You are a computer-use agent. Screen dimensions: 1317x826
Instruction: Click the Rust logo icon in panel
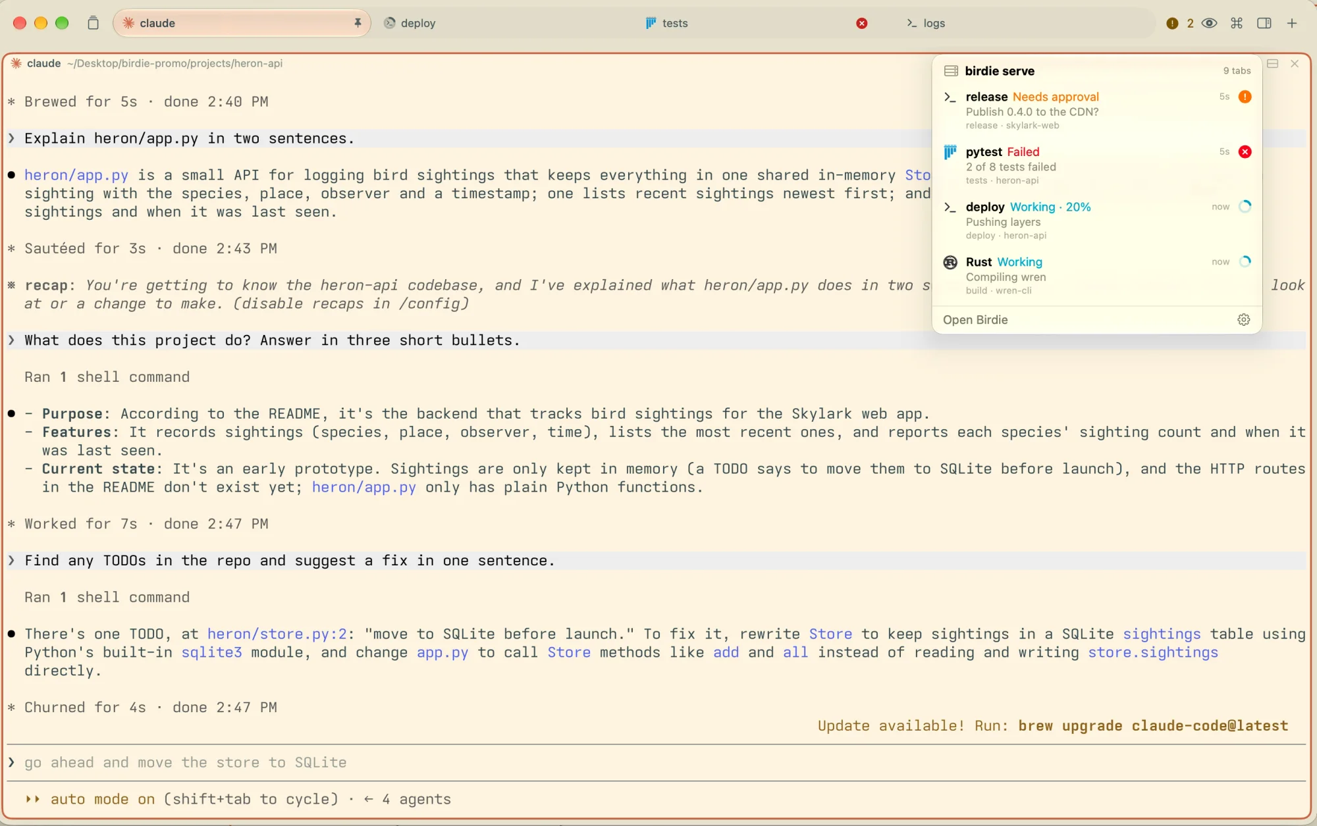tap(950, 263)
